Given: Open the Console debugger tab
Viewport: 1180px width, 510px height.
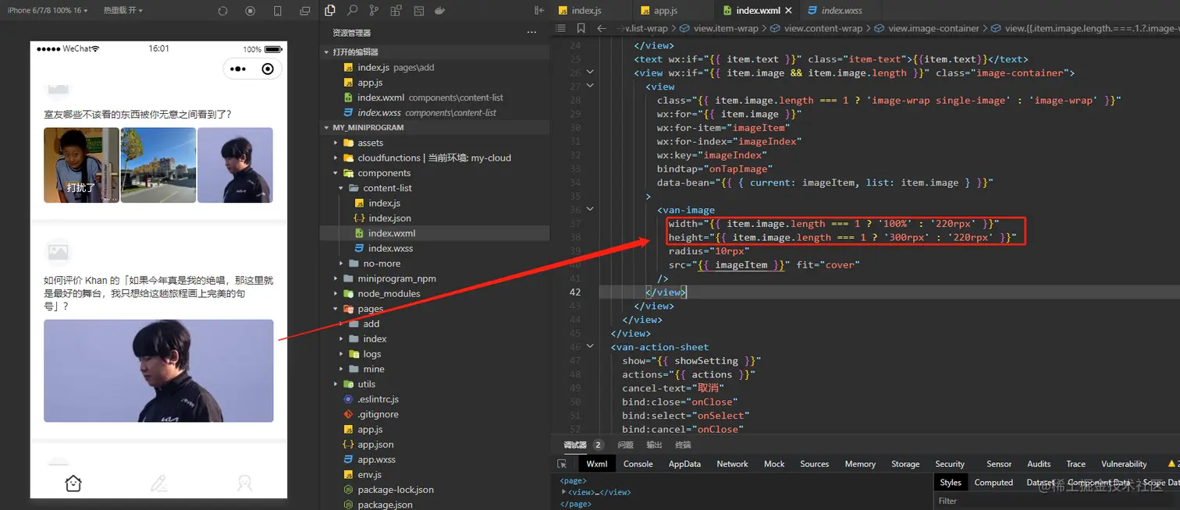Looking at the screenshot, I should (x=638, y=463).
